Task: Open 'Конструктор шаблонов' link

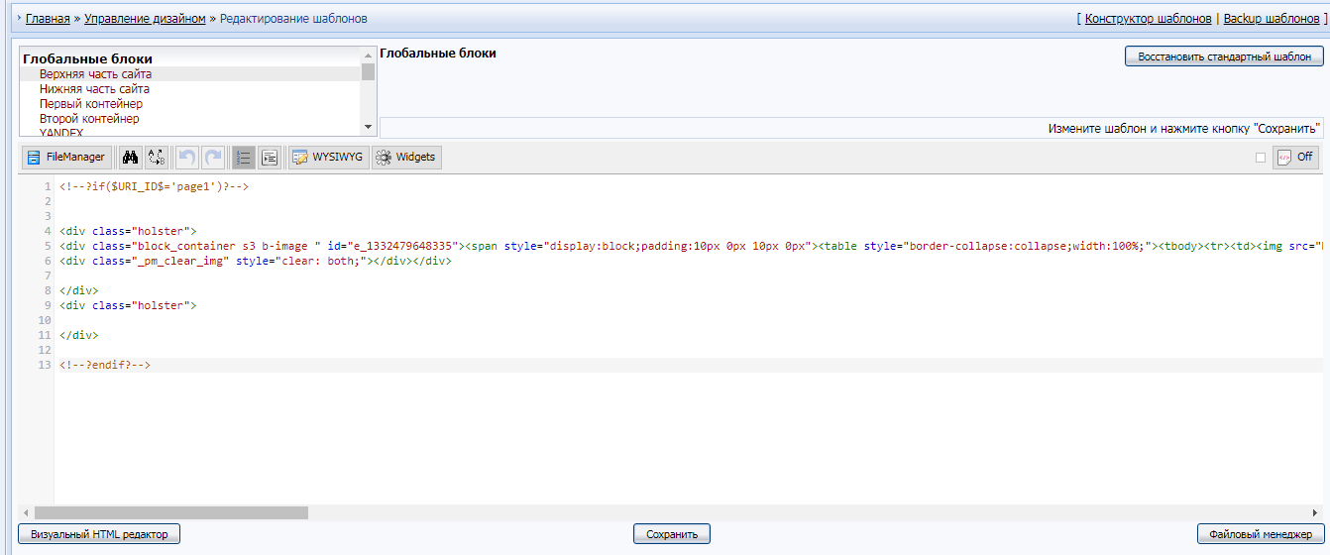Action: pos(1148,18)
